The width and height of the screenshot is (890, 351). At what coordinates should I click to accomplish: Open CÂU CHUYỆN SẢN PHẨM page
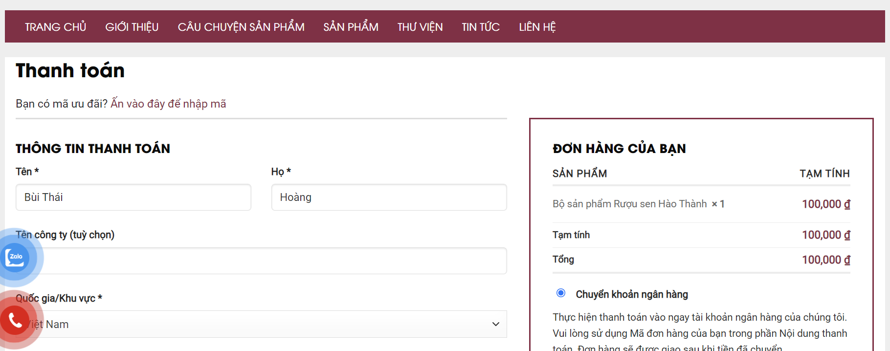tap(241, 27)
